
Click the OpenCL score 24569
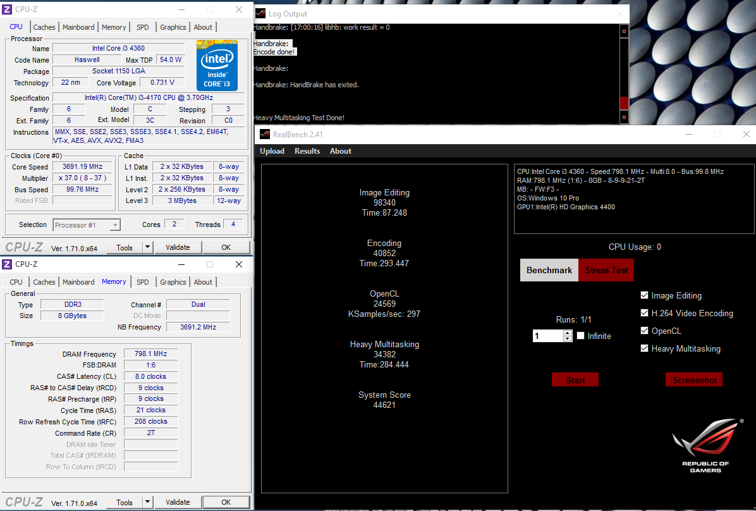[x=384, y=304]
